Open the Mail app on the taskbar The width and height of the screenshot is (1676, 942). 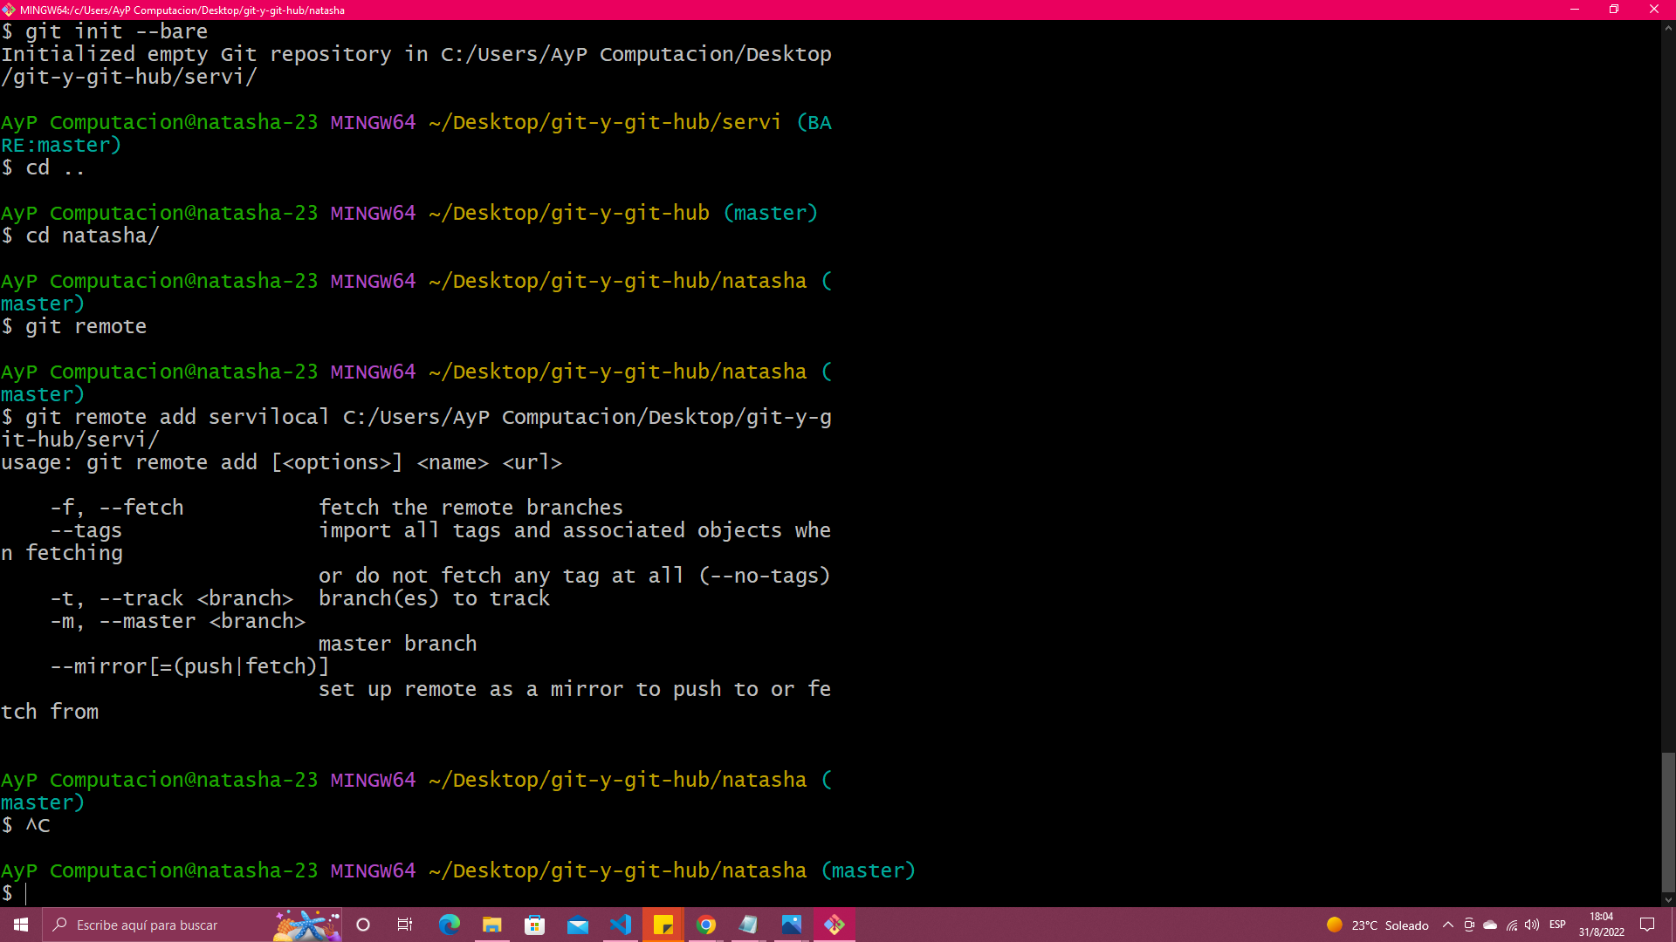click(x=577, y=925)
